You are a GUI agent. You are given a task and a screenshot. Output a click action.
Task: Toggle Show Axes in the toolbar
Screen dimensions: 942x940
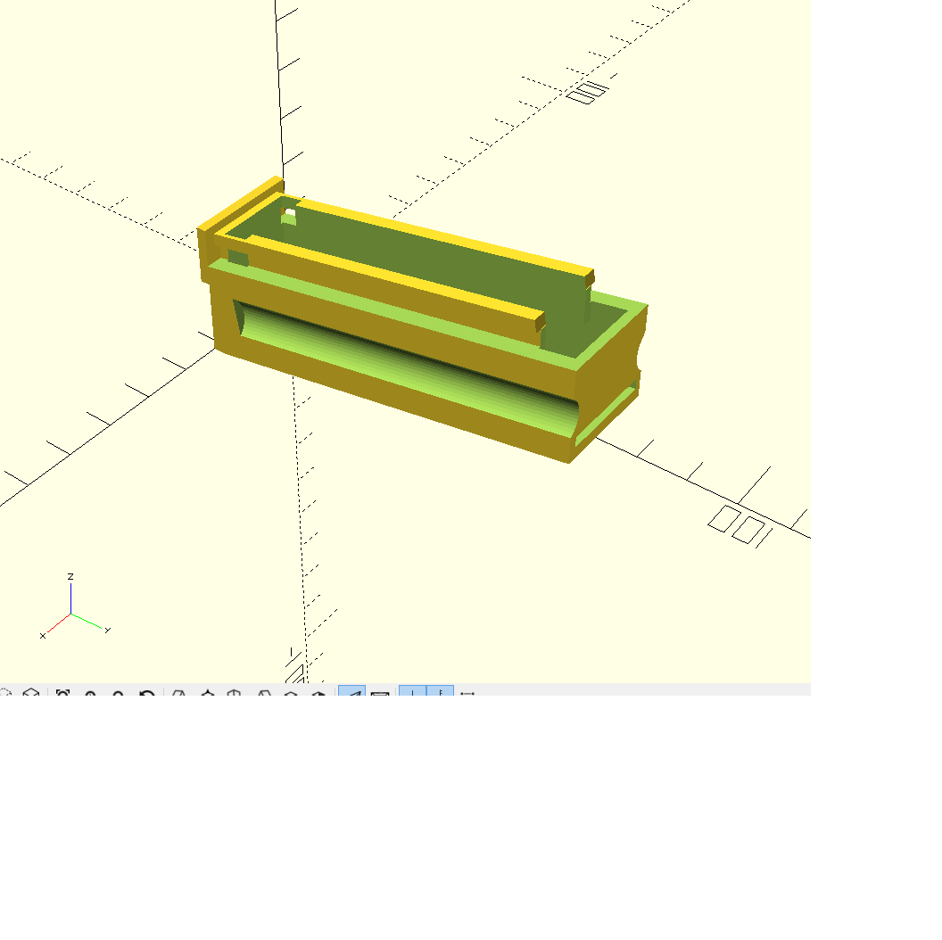click(x=412, y=694)
